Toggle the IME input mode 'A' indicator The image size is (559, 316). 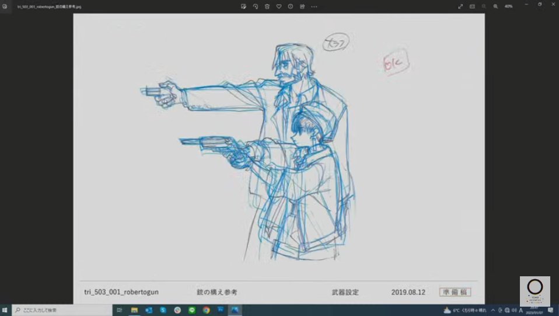[521, 310]
